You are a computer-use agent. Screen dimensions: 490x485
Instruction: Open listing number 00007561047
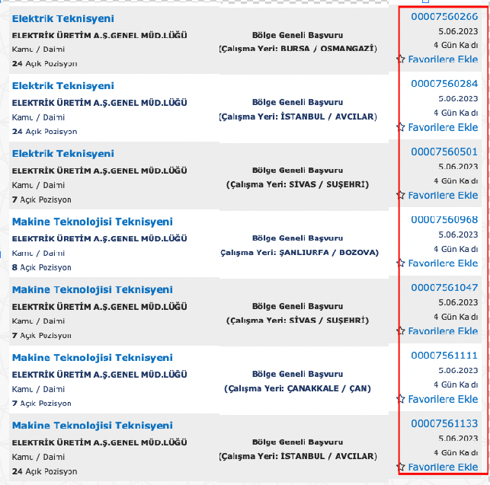(x=444, y=287)
